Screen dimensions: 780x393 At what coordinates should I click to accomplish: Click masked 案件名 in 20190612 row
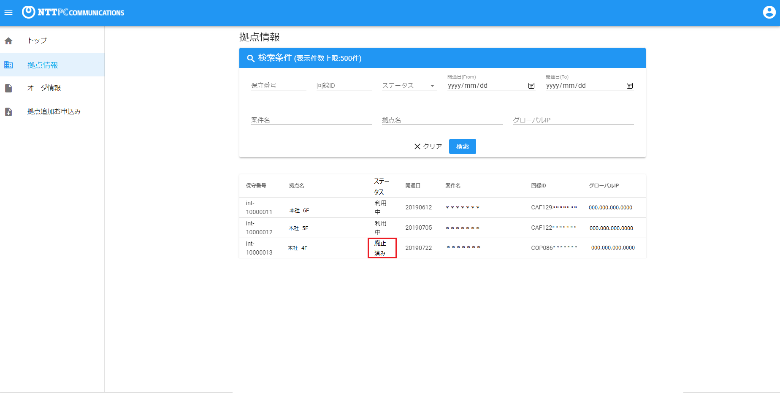tap(463, 208)
